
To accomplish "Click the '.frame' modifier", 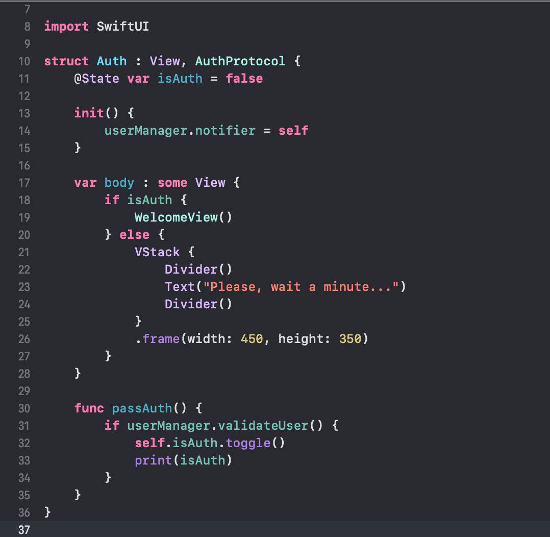I will coord(158,339).
